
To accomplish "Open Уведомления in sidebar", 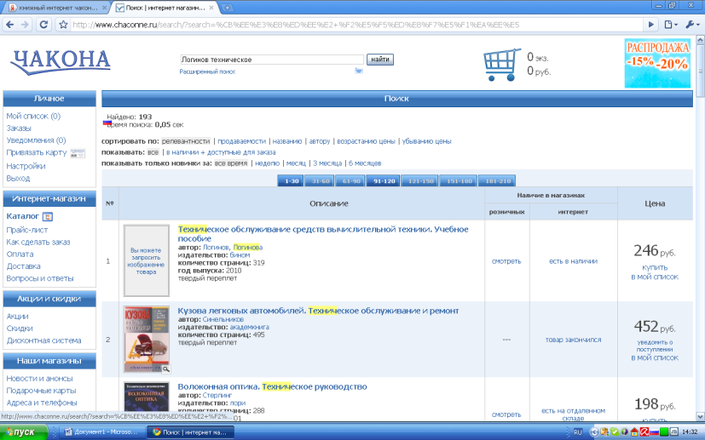I will tap(36, 140).
